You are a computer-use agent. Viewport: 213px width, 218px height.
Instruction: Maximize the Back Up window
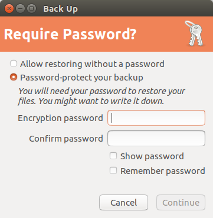[x=31, y=9]
